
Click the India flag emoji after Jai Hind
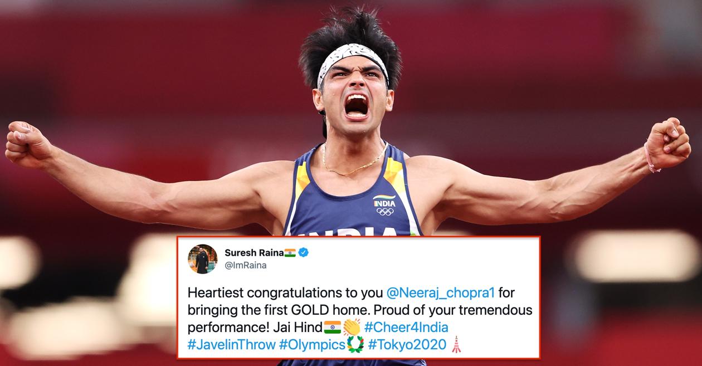point(333,327)
